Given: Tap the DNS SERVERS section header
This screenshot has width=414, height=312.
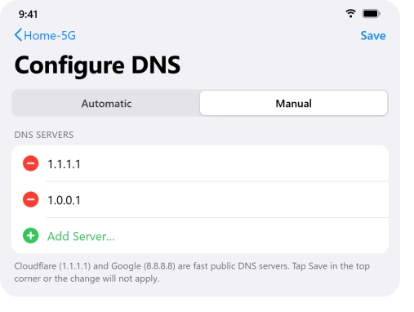Looking at the screenshot, I should pos(44,135).
